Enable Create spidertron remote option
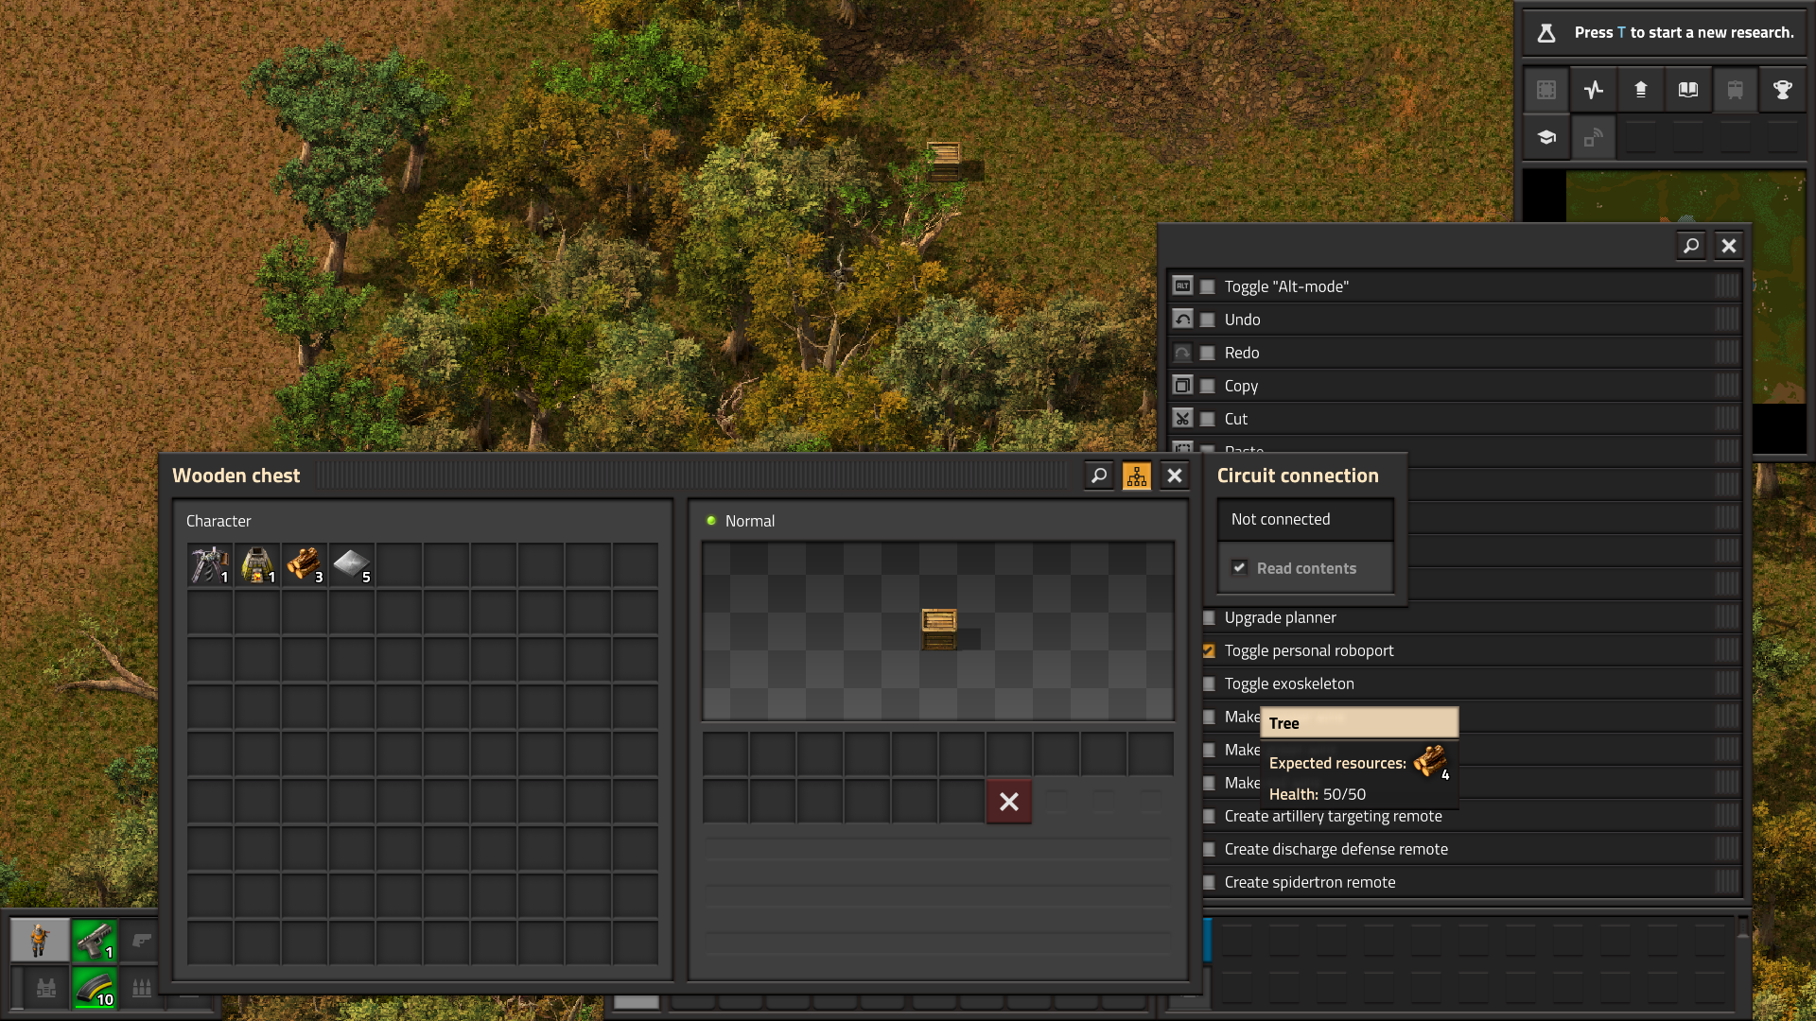This screenshot has width=1816, height=1021. coord(1209,881)
